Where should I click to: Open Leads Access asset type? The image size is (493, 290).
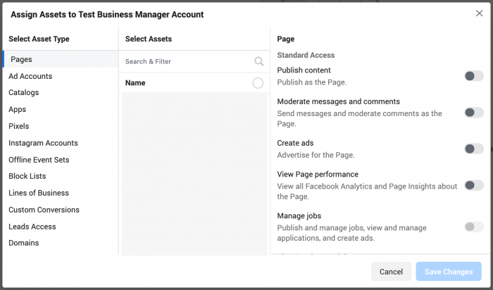point(32,227)
